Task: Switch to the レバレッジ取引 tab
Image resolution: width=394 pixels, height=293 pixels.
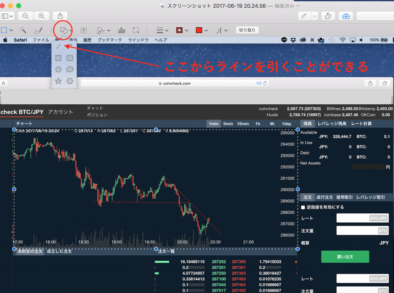Action: click(x=371, y=197)
